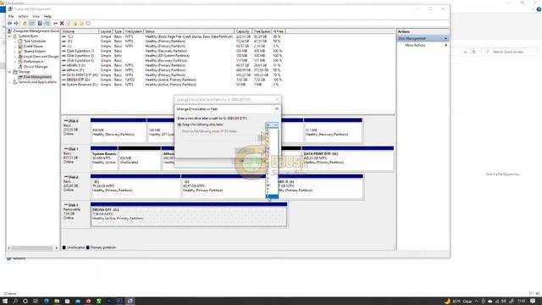Click the weather moon icon in taskbar
Screen dimensions: 542x305
[x=447, y=302]
